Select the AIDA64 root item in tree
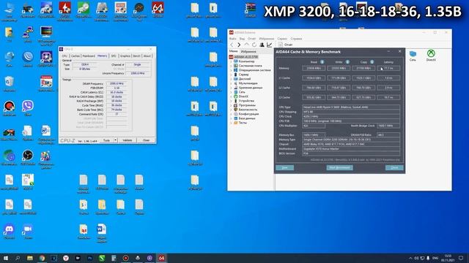The image size is (469, 263). [x=244, y=57]
